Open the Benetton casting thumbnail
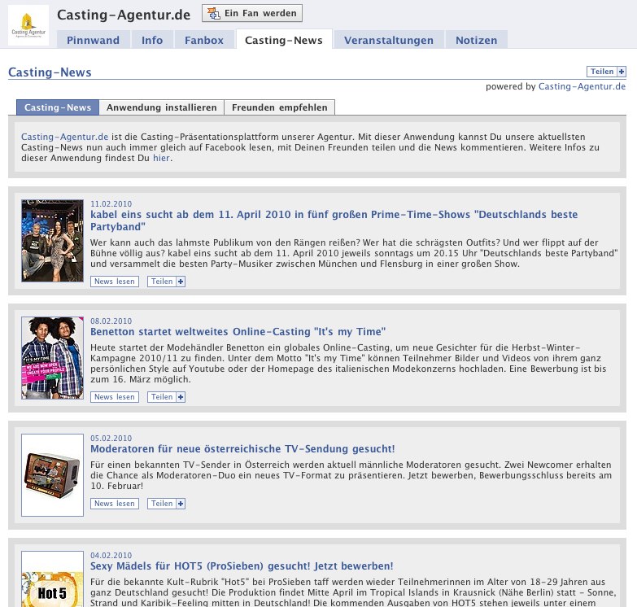The image size is (637, 607). 52,358
